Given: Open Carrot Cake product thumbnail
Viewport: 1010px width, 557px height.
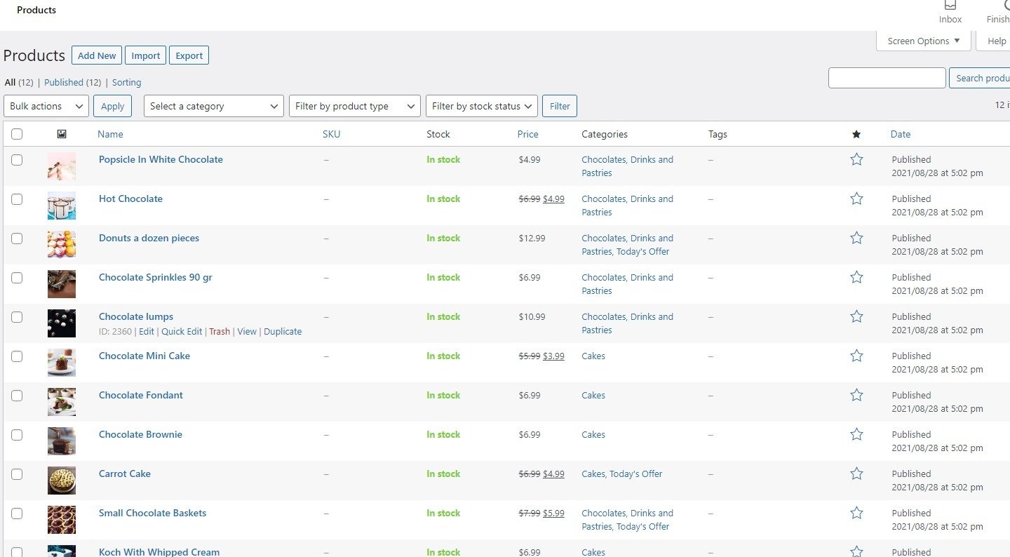Looking at the screenshot, I should click(62, 481).
